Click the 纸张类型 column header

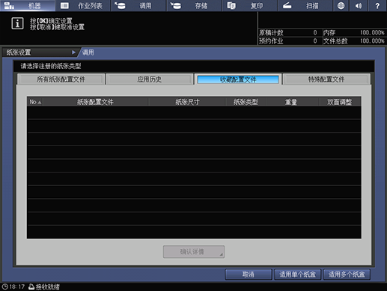pyautogui.click(x=246, y=102)
